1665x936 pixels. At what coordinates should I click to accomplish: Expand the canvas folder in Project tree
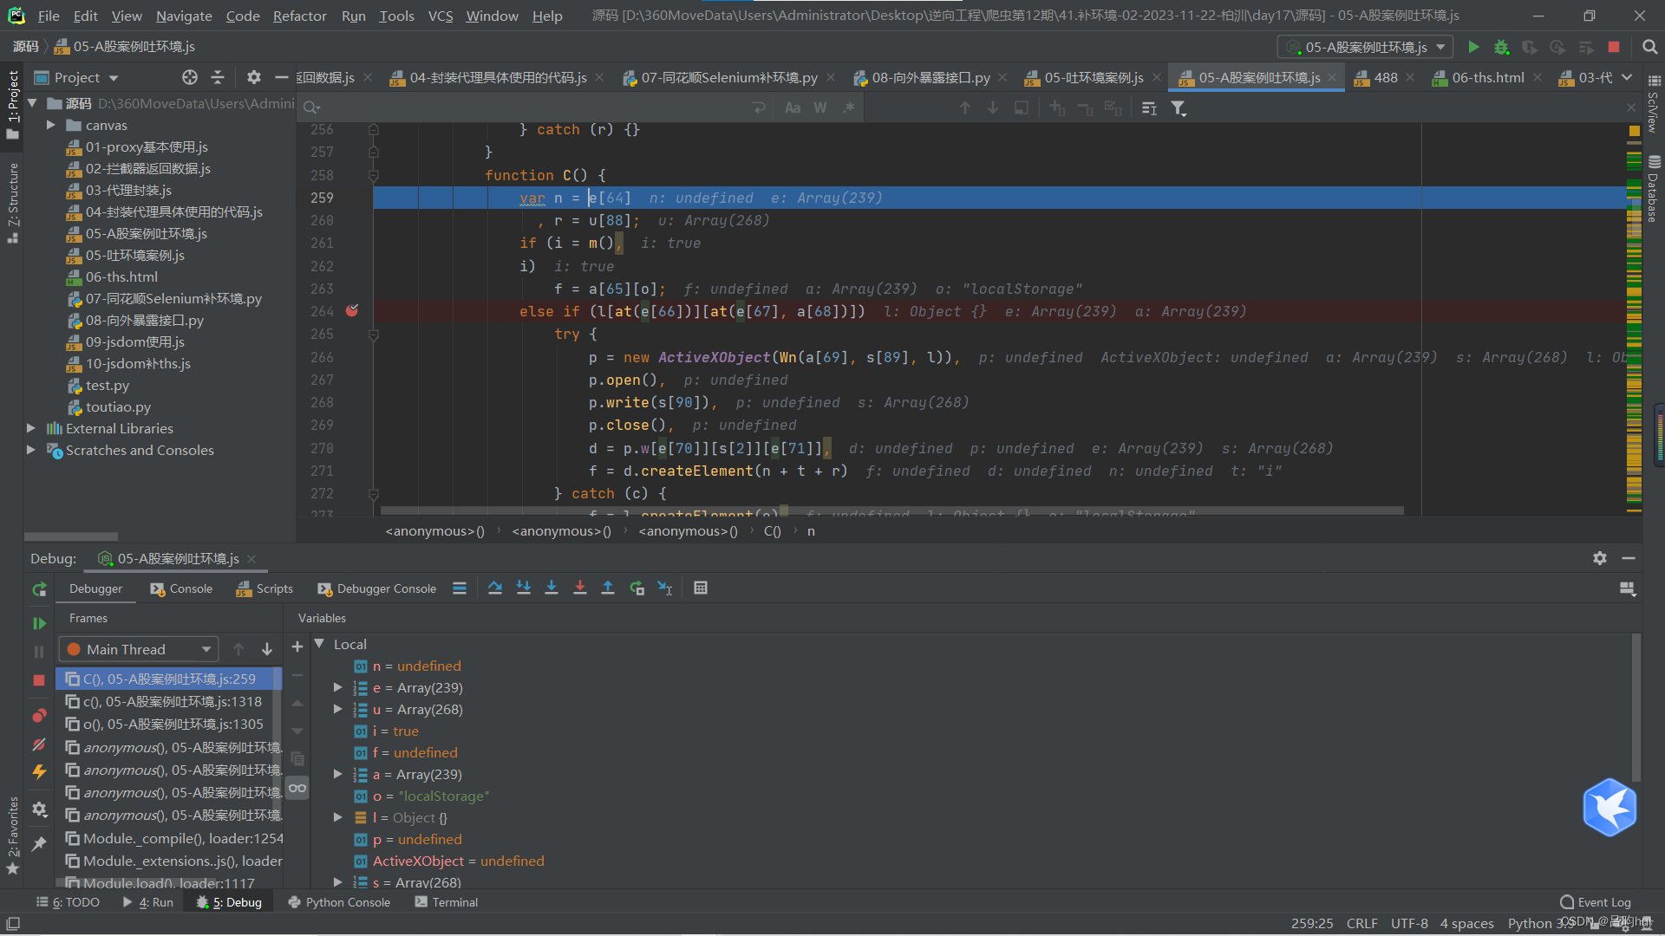(x=50, y=125)
